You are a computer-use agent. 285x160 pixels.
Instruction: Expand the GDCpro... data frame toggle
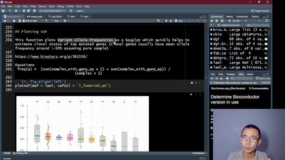click(211, 58)
